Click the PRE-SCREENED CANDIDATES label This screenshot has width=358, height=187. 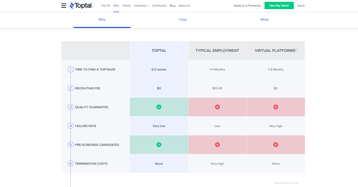click(97, 145)
